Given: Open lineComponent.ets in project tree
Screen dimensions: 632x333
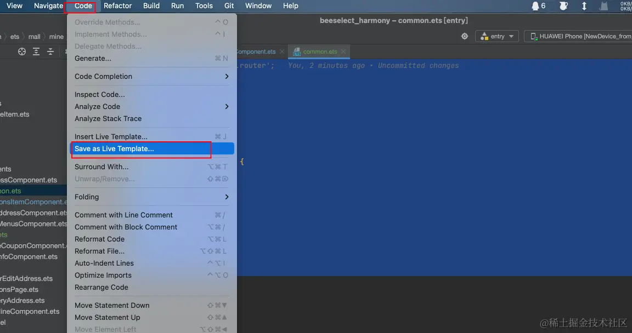Looking at the screenshot, I should (30, 311).
